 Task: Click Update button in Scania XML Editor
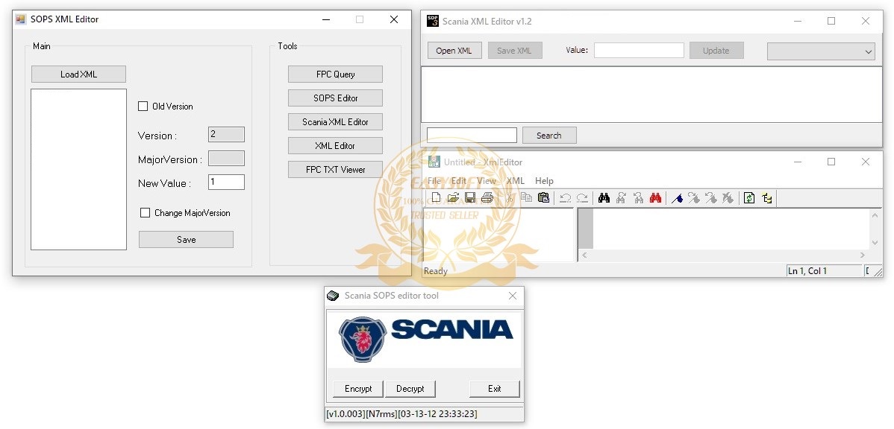pos(716,51)
